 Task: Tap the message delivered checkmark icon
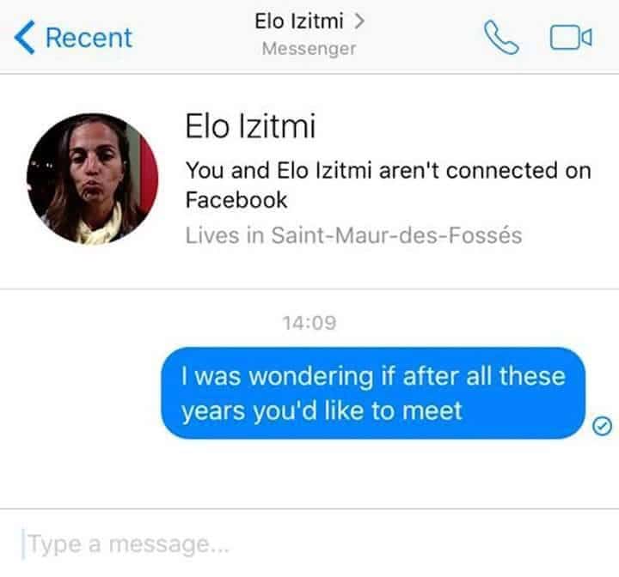tap(603, 426)
